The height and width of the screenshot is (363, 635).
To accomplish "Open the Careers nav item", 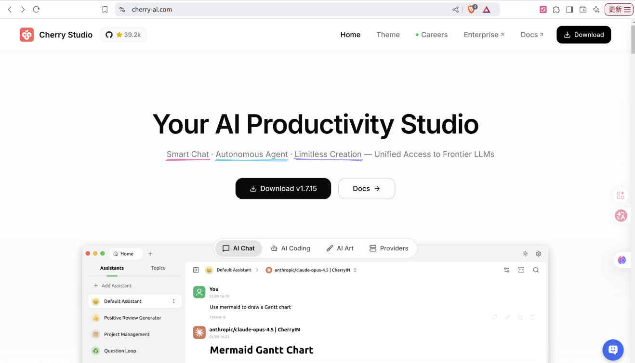I will coord(432,35).
